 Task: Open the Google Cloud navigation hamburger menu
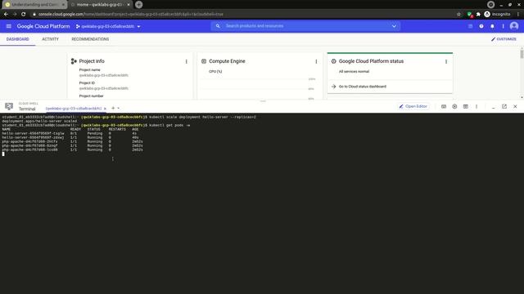click(9, 26)
